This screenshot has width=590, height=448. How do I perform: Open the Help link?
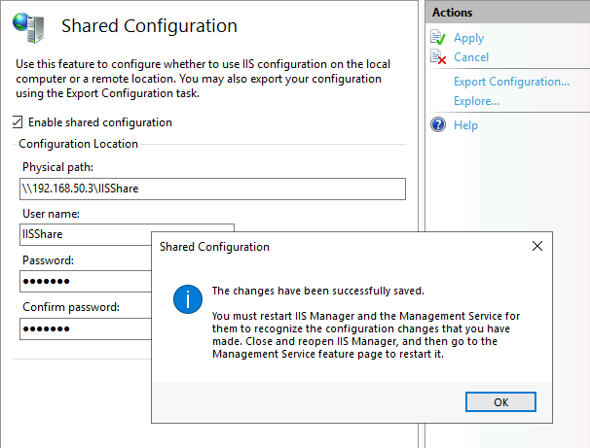[x=465, y=125]
